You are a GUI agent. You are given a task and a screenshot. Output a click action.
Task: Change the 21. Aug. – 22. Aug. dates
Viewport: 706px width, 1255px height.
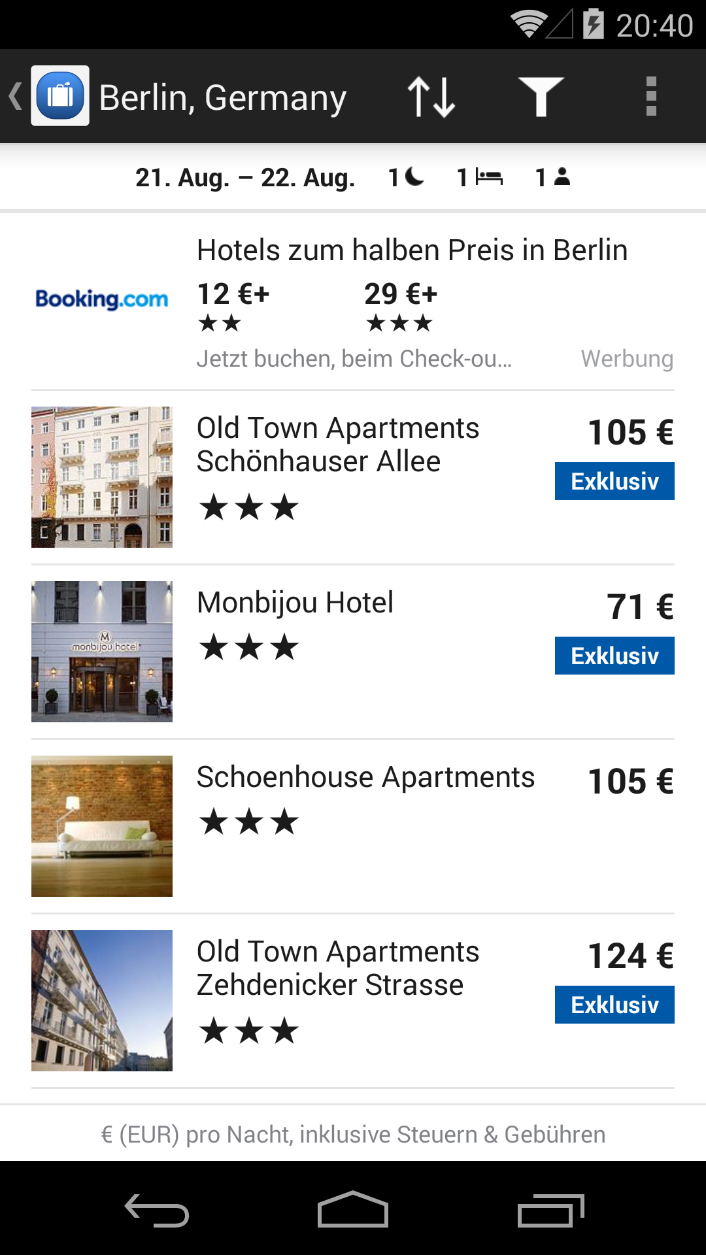click(245, 177)
